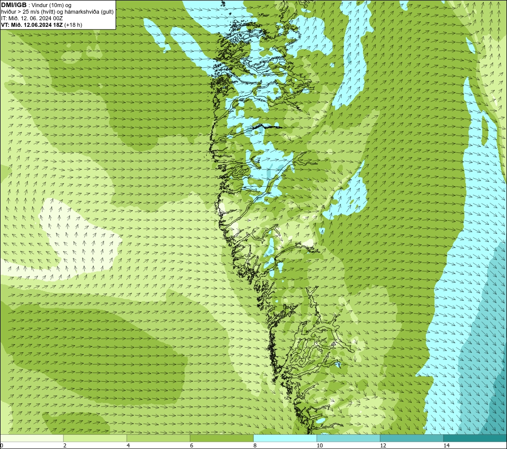Click the legend scale label '14'
This screenshot has width=507, height=449.
447,446
